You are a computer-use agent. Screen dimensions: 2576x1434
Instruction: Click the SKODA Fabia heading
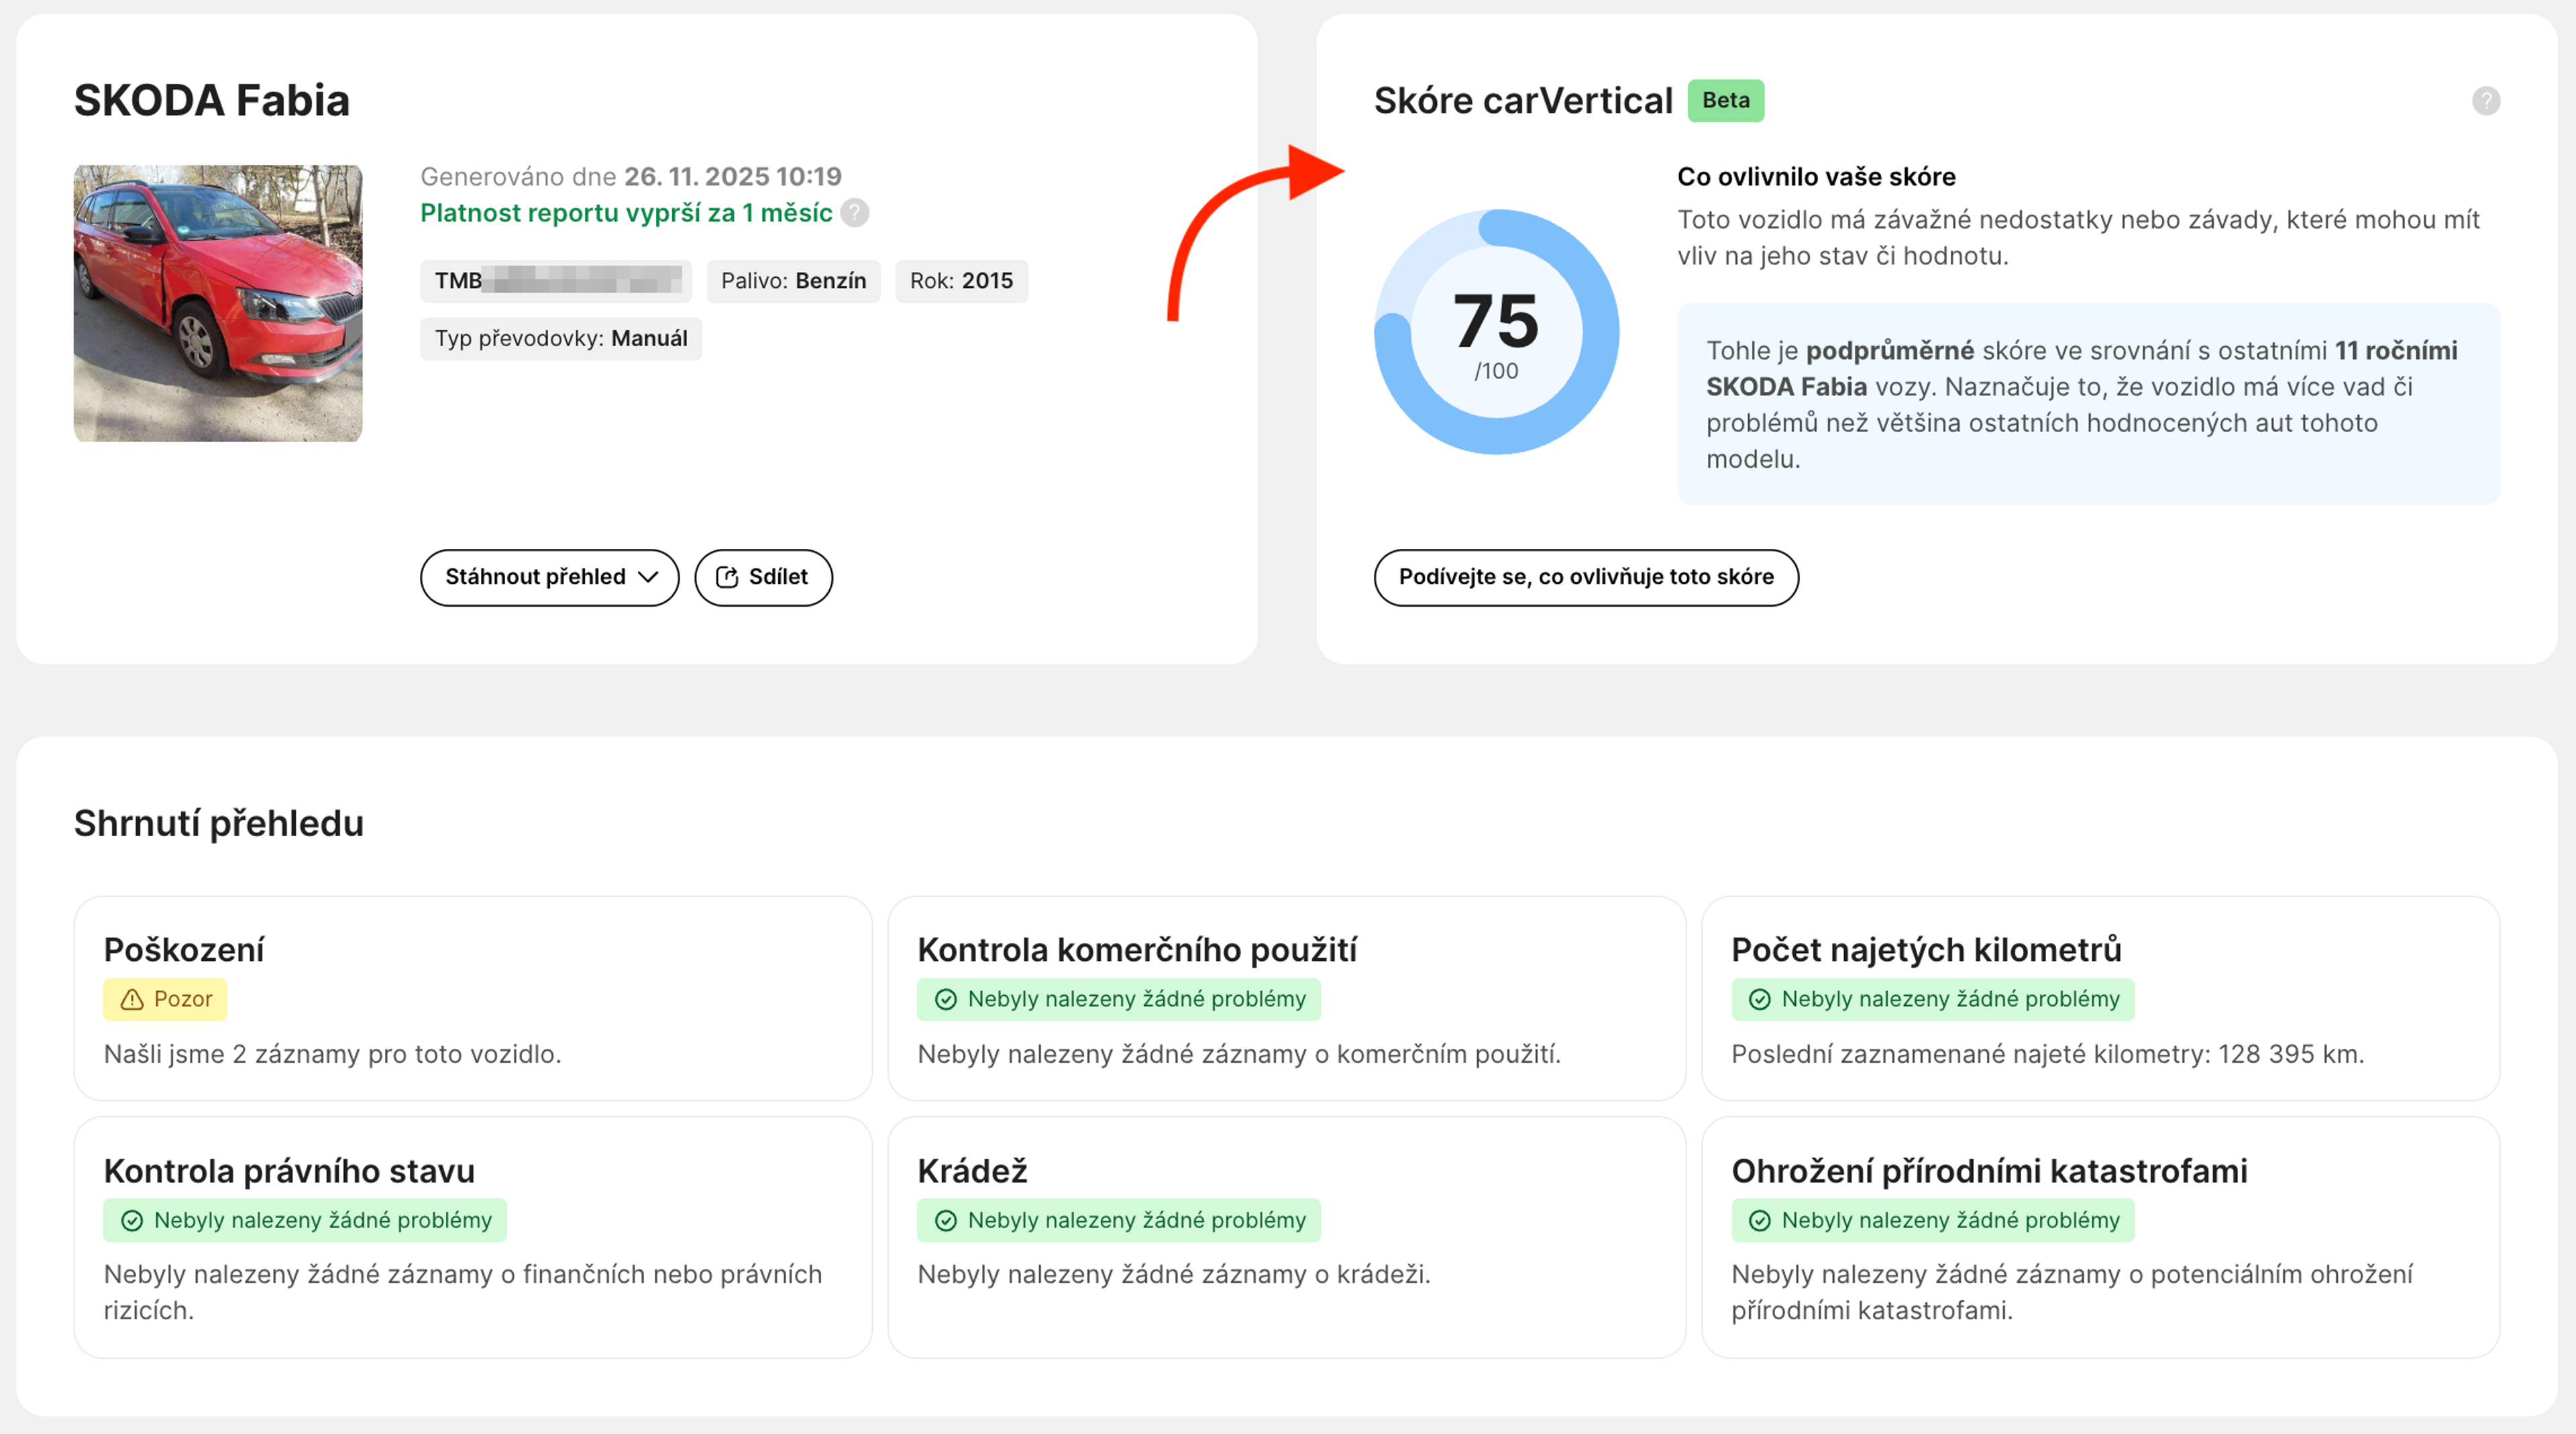[212, 100]
